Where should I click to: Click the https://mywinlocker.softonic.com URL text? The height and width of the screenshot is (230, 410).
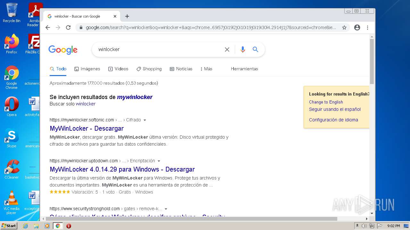pyautogui.click(x=82, y=120)
